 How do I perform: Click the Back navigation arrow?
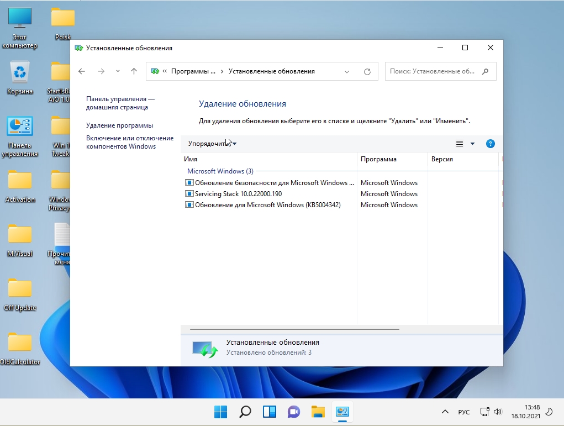82,71
